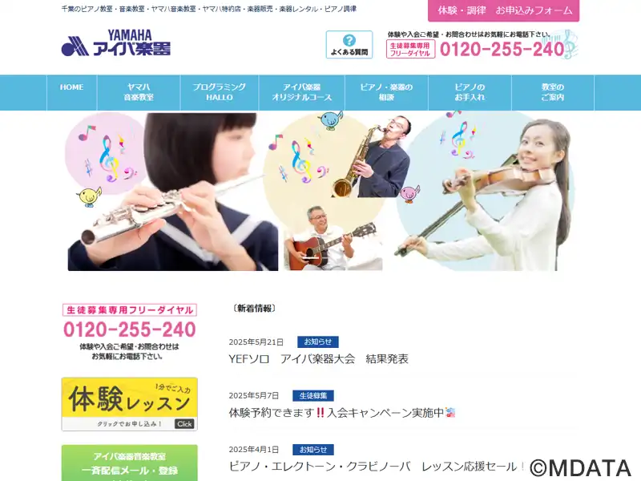Open the 体験・調律 お申込みフォーム button

tap(504, 10)
